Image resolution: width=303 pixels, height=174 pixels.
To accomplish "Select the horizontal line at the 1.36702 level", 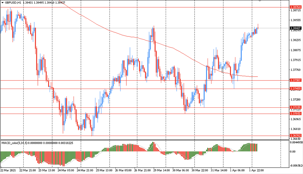I will point(145,136).
